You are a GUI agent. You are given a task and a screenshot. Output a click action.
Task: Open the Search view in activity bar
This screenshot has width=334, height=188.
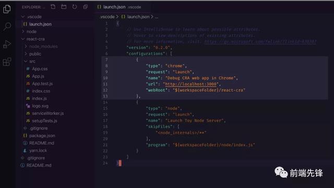tap(7, 27)
